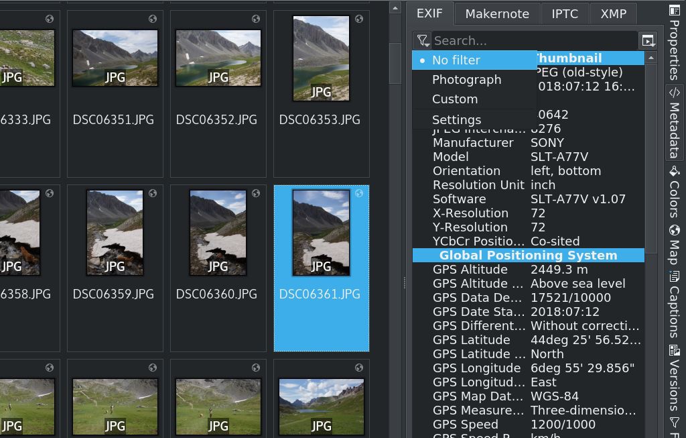Click the Thumbnail section header

tap(591, 58)
